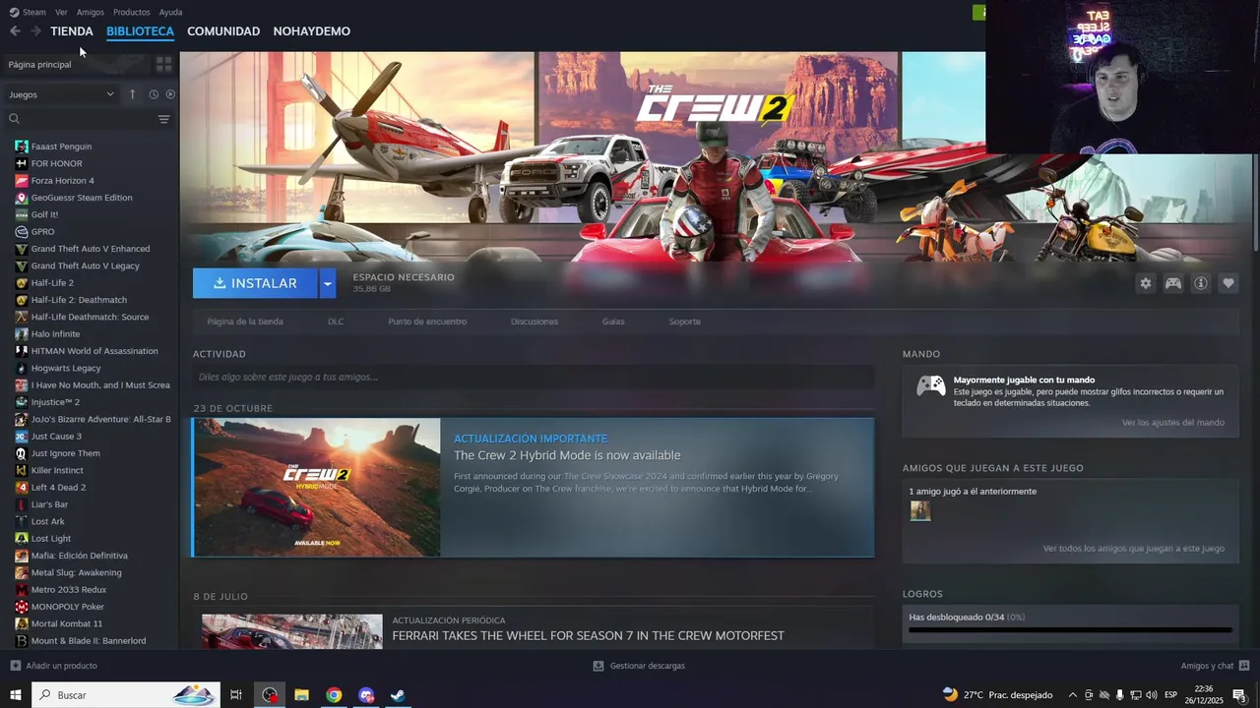1260x708 pixels.
Task: Select the BIBLIOTECA tab
Action: click(140, 31)
